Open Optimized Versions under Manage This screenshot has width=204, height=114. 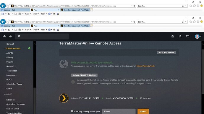point(15,104)
